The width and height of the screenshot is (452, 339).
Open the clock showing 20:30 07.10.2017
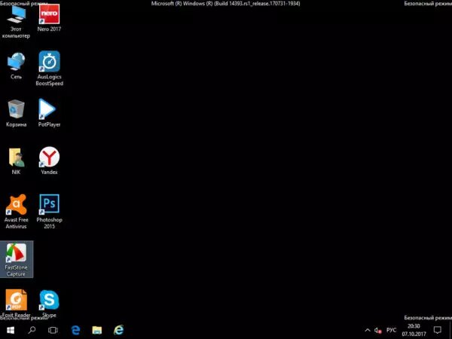point(414,330)
